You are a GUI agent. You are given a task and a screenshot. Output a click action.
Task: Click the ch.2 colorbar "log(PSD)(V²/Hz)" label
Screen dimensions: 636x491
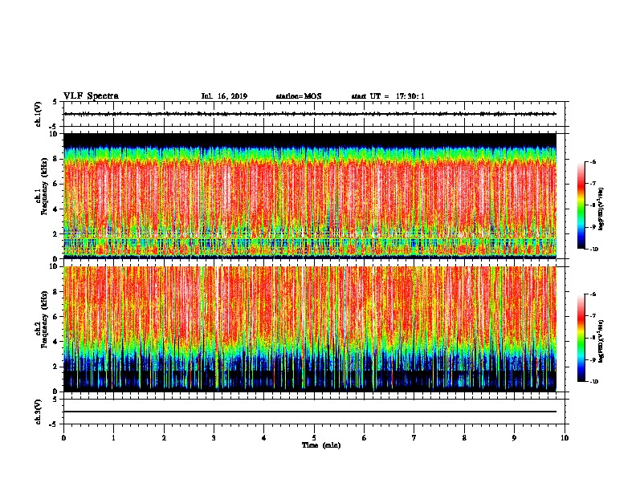point(601,341)
